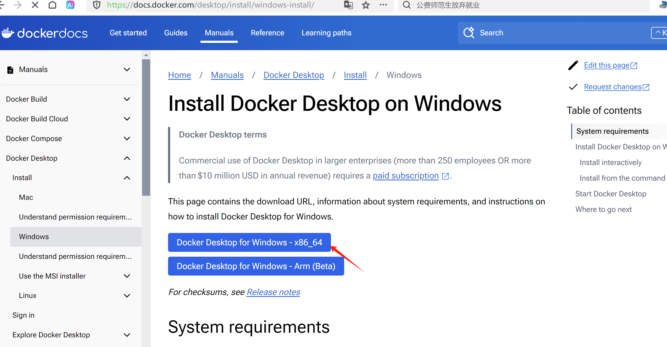The height and width of the screenshot is (347, 667).
Task: Open the Manuals dropdown in sidebar
Action: 127,70
